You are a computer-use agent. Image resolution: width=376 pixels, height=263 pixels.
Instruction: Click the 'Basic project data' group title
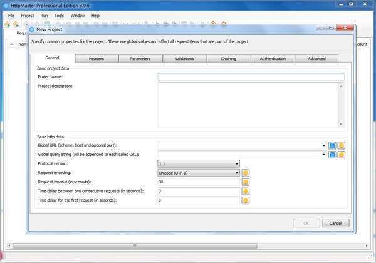click(53, 68)
